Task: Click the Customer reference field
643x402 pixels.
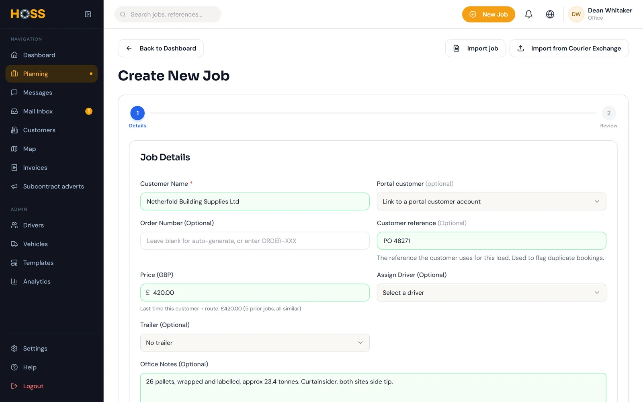Action: point(491,241)
